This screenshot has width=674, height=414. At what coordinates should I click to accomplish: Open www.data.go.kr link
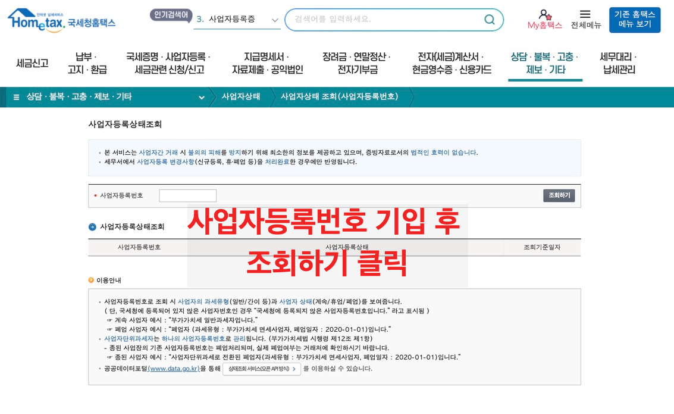pos(174,368)
